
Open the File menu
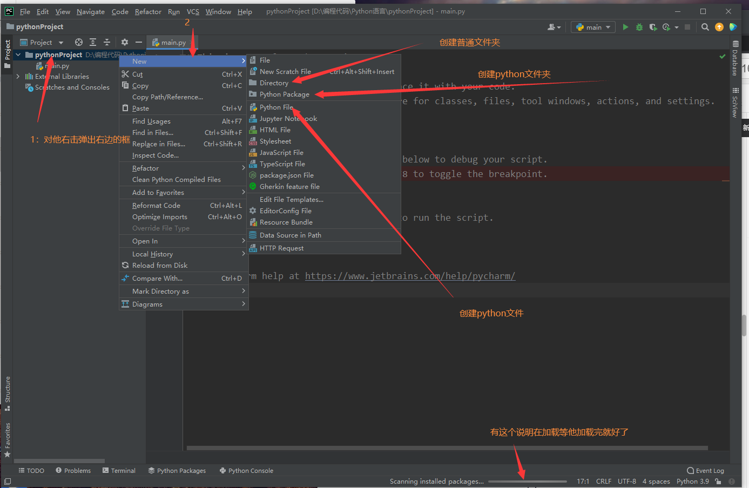(25, 11)
